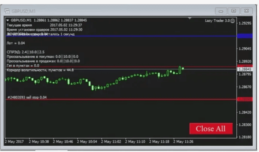This screenshot has height=152, width=259.
Task: Click price level 1.28420 on scale
Action: [x=245, y=113]
